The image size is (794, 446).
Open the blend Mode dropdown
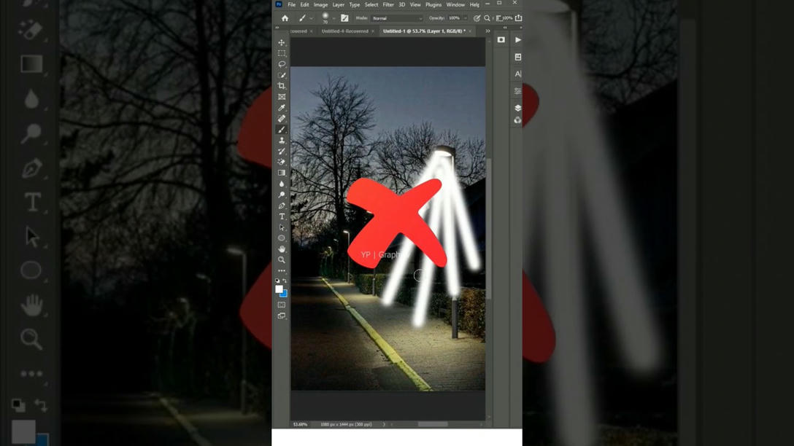point(396,17)
